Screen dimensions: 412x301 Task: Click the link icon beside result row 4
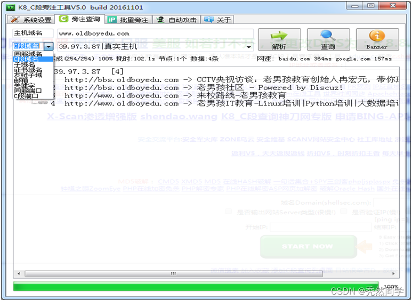point(43,103)
